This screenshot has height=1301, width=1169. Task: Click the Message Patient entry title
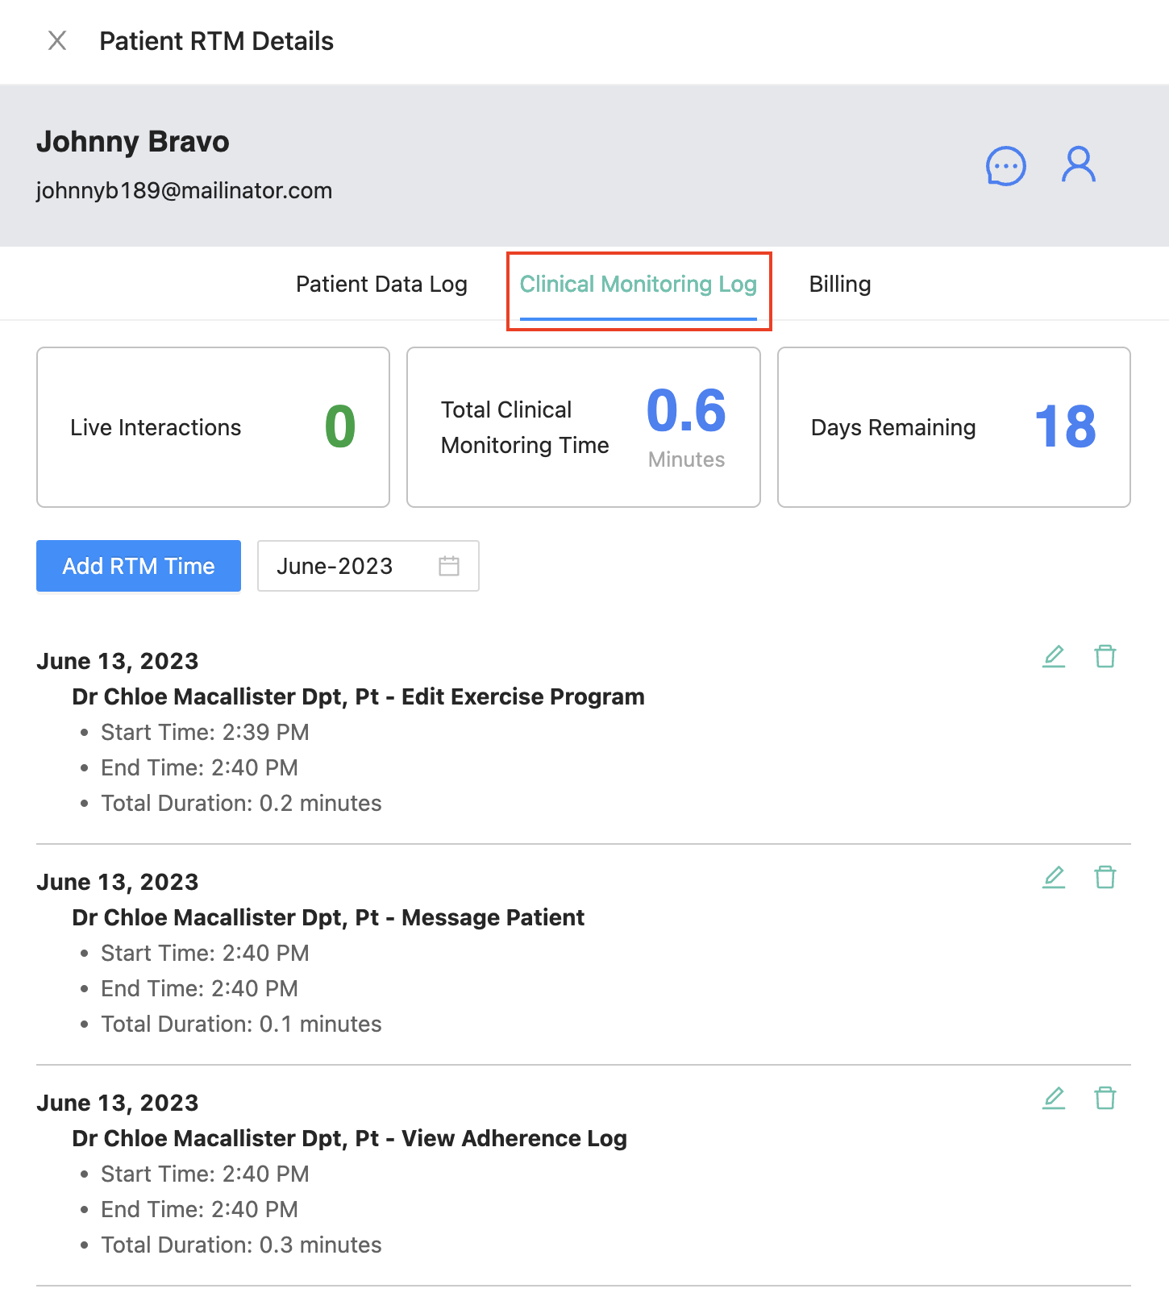pyautogui.click(x=328, y=917)
